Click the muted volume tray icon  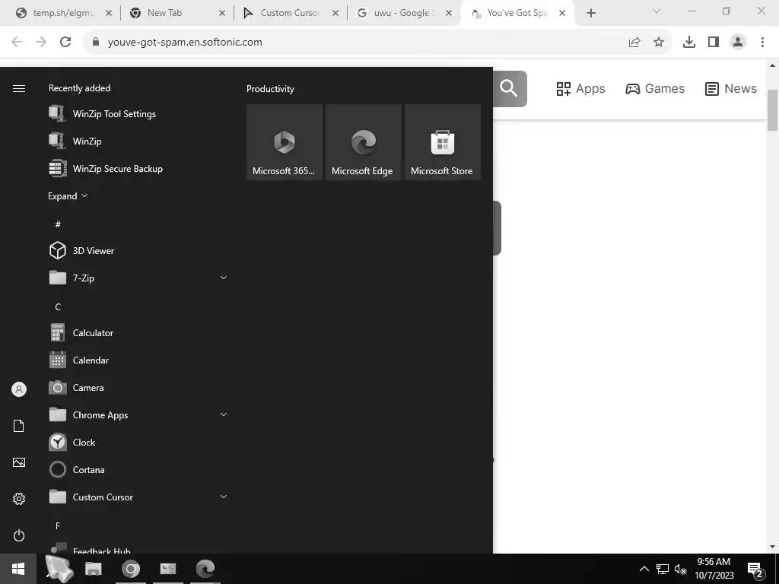point(680,569)
